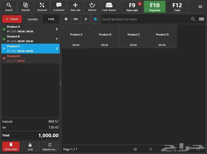Click the Search magnifier in top toolbar
This screenshot has width=207, height=154.
tap(9, 7)
